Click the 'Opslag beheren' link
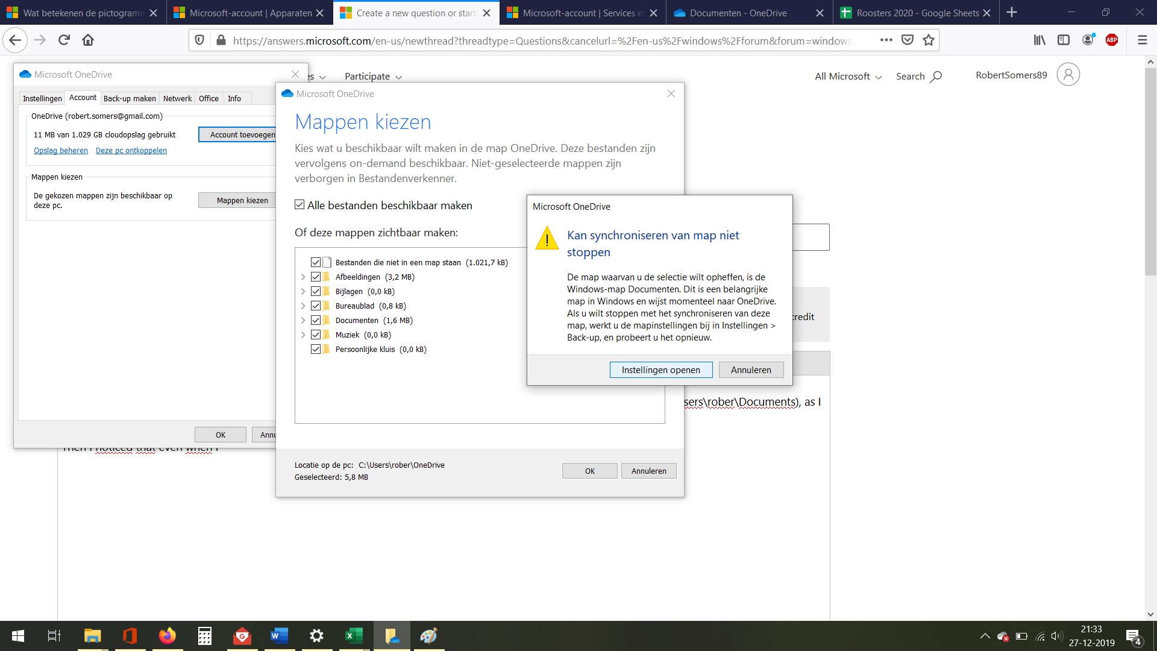This screenshot has width=1157, height=651. tap(61, 151)
